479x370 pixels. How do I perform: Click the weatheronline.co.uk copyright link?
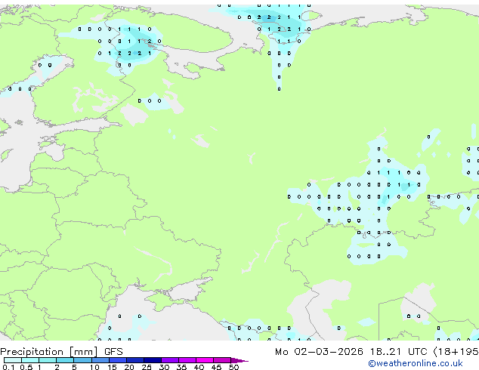416,363
